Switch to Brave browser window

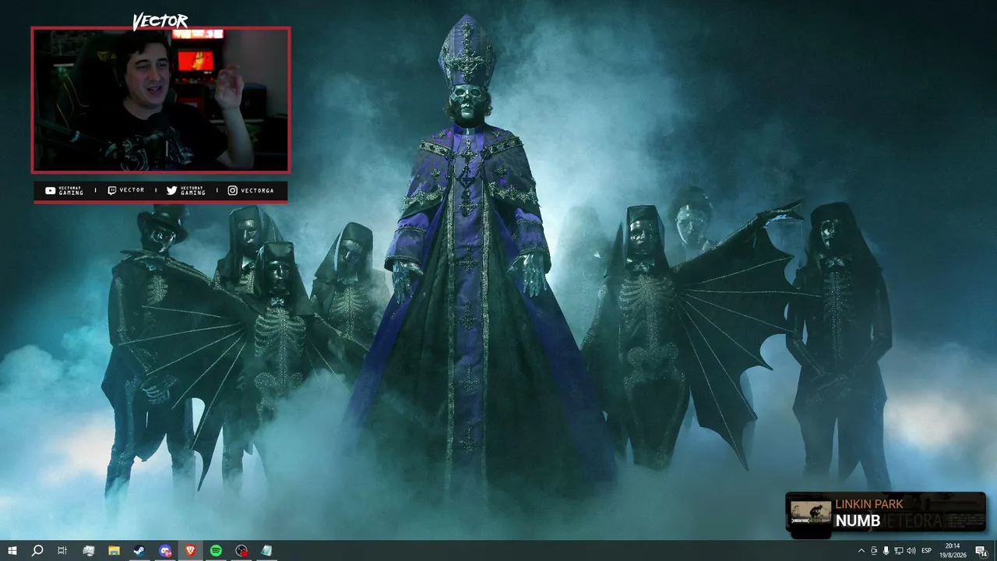[191, 551]
